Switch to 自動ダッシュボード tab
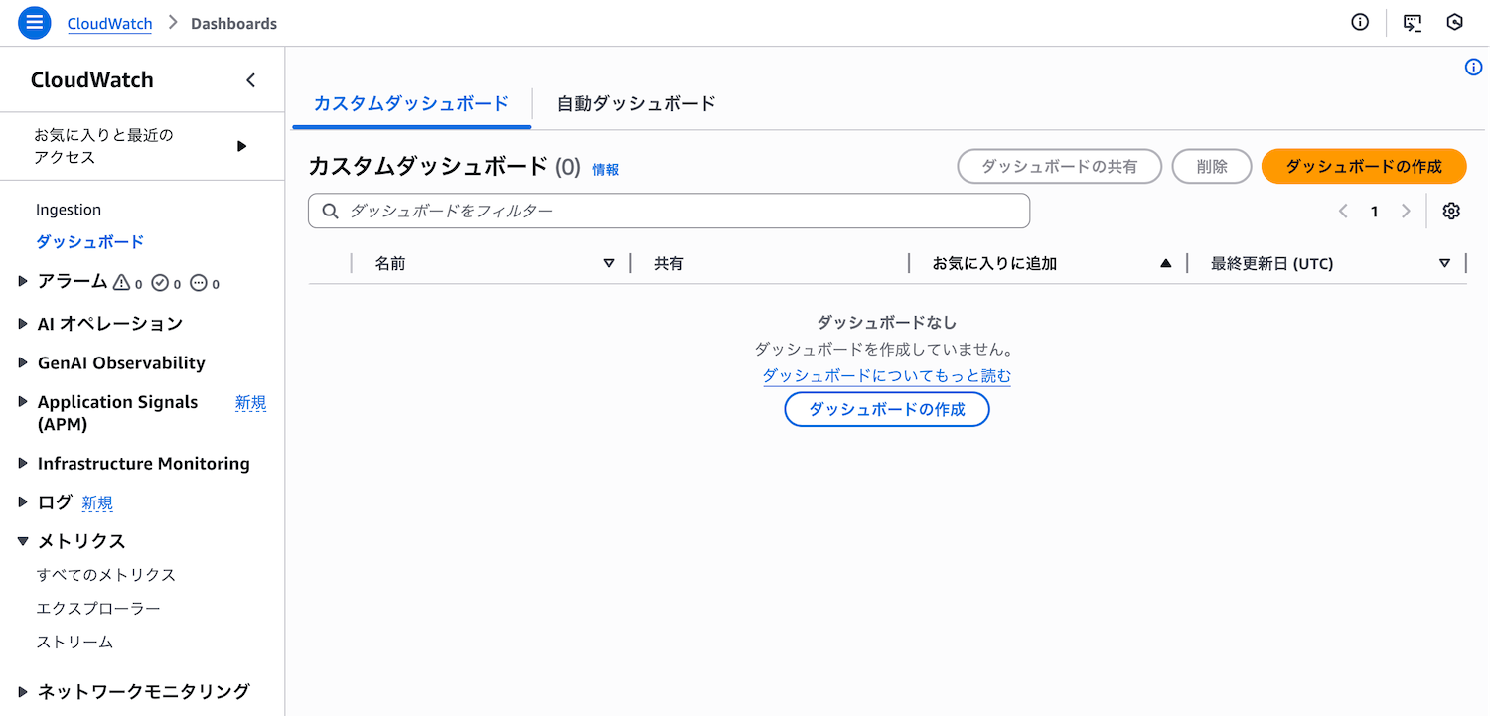This screenshot has width=1490, height=716. pyautogui.click(x=636, y=103)
